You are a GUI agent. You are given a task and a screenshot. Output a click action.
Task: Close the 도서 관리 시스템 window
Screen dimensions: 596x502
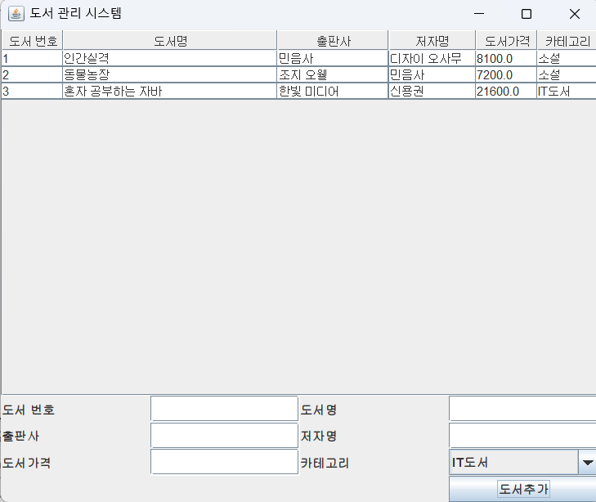[574, 14]
